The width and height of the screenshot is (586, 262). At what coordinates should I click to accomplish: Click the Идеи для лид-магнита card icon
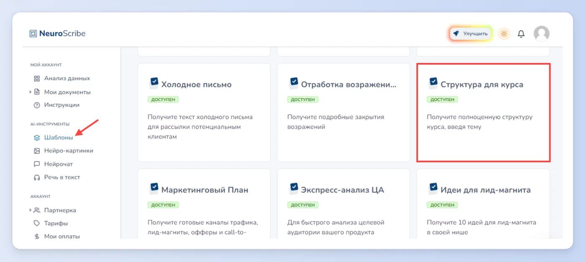[433, 188]
